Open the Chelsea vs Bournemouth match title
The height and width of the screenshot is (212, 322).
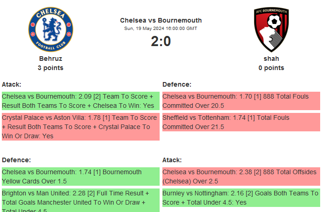coord(161,20)
